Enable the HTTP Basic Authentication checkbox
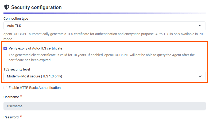 (5, 88)
